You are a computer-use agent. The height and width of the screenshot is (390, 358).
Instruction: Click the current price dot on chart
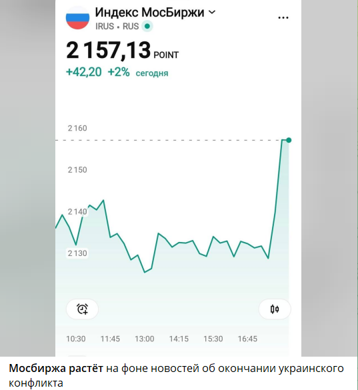point(289,140)
